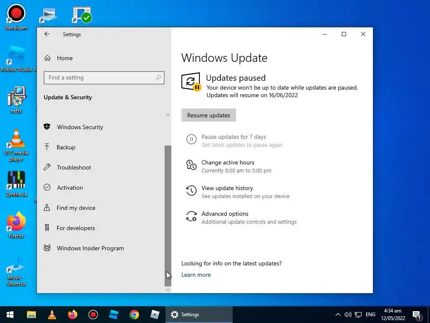Click the volume speaker tray icon
The height and width of the screenshot is (323, 430).
(348, 315)
